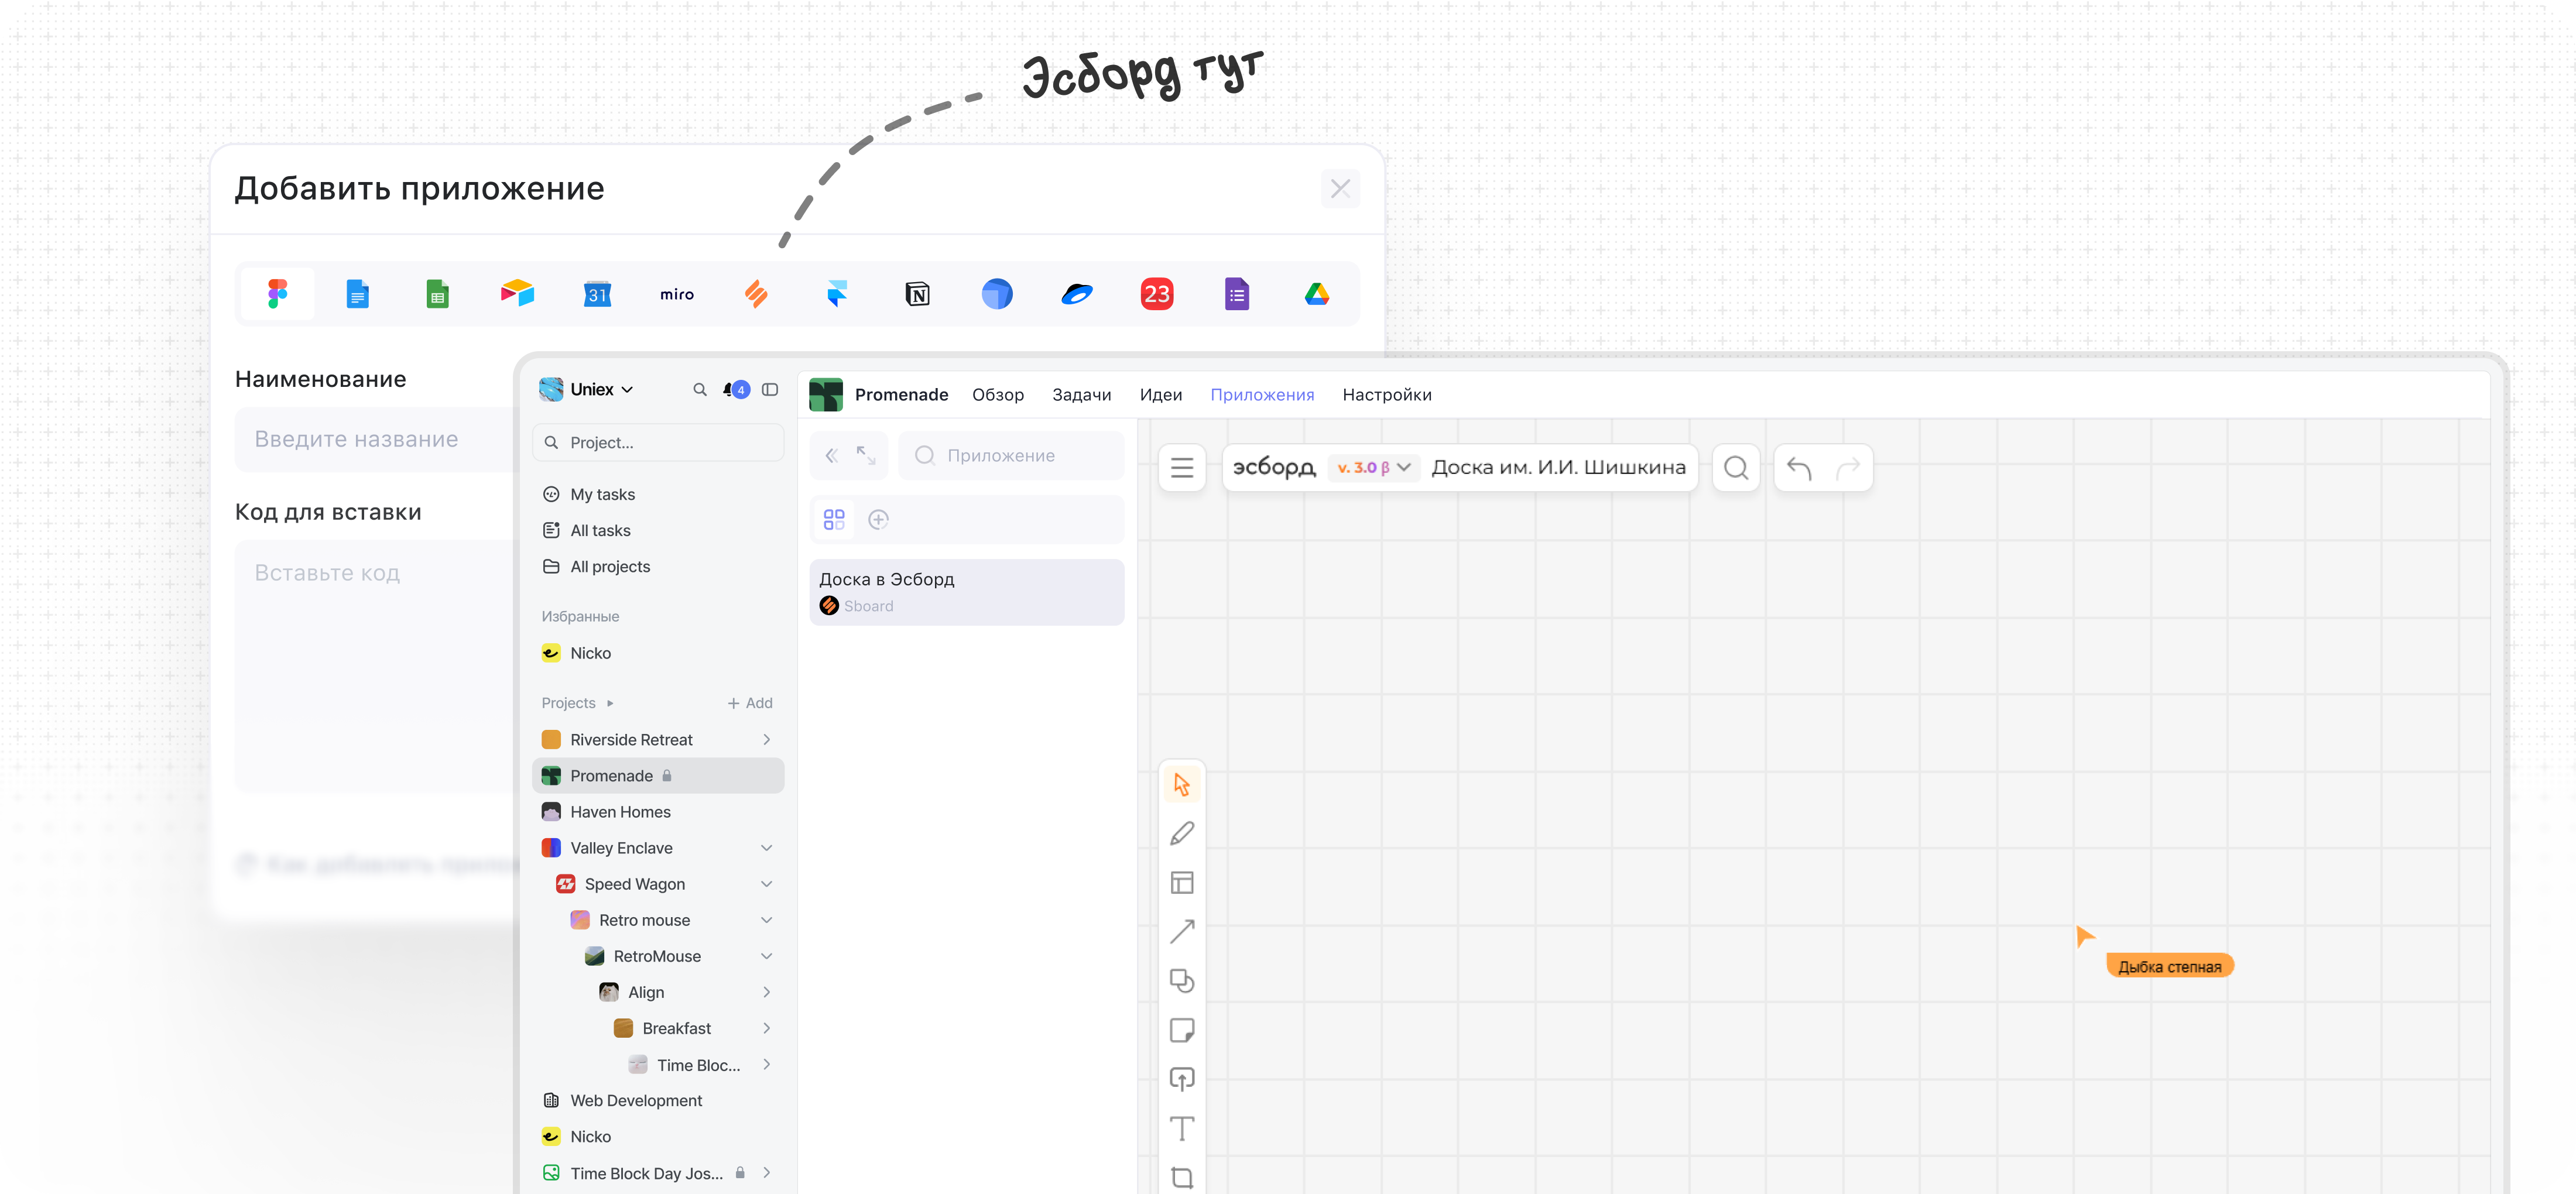2576x1194 pixels.
Task: Switch to the Задачи tab
Action: (1081, 395)
